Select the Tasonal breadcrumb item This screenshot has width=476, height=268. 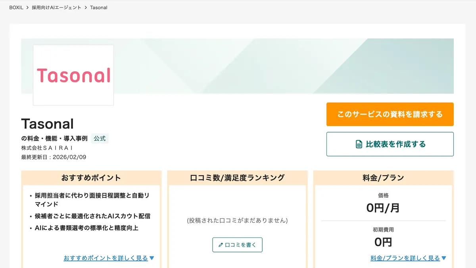[x=98, y=7]
